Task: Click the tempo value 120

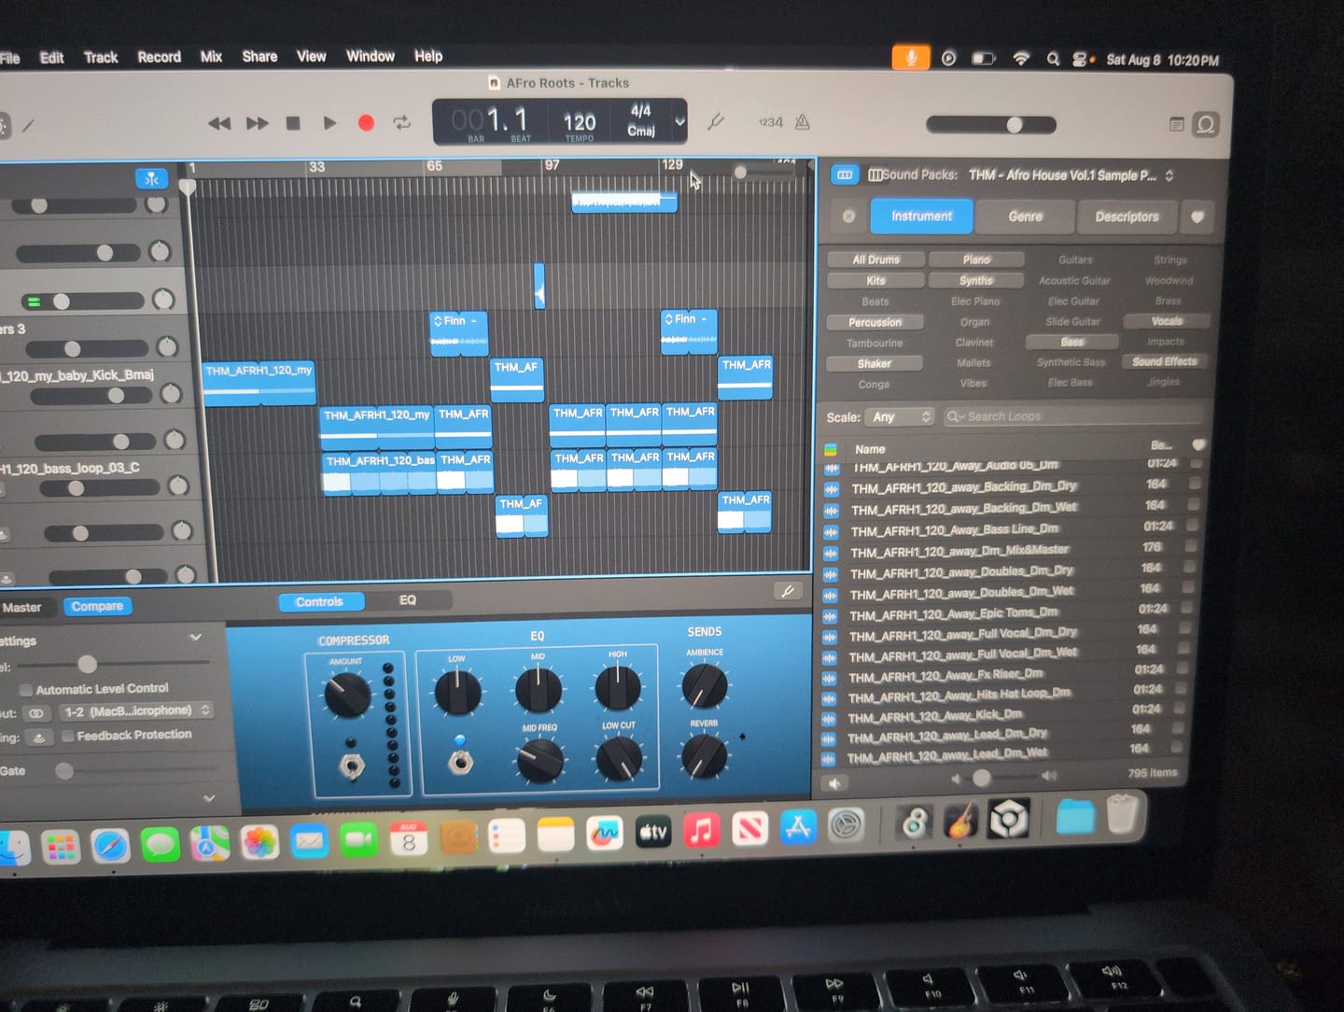Action: (x=579, y=122)
